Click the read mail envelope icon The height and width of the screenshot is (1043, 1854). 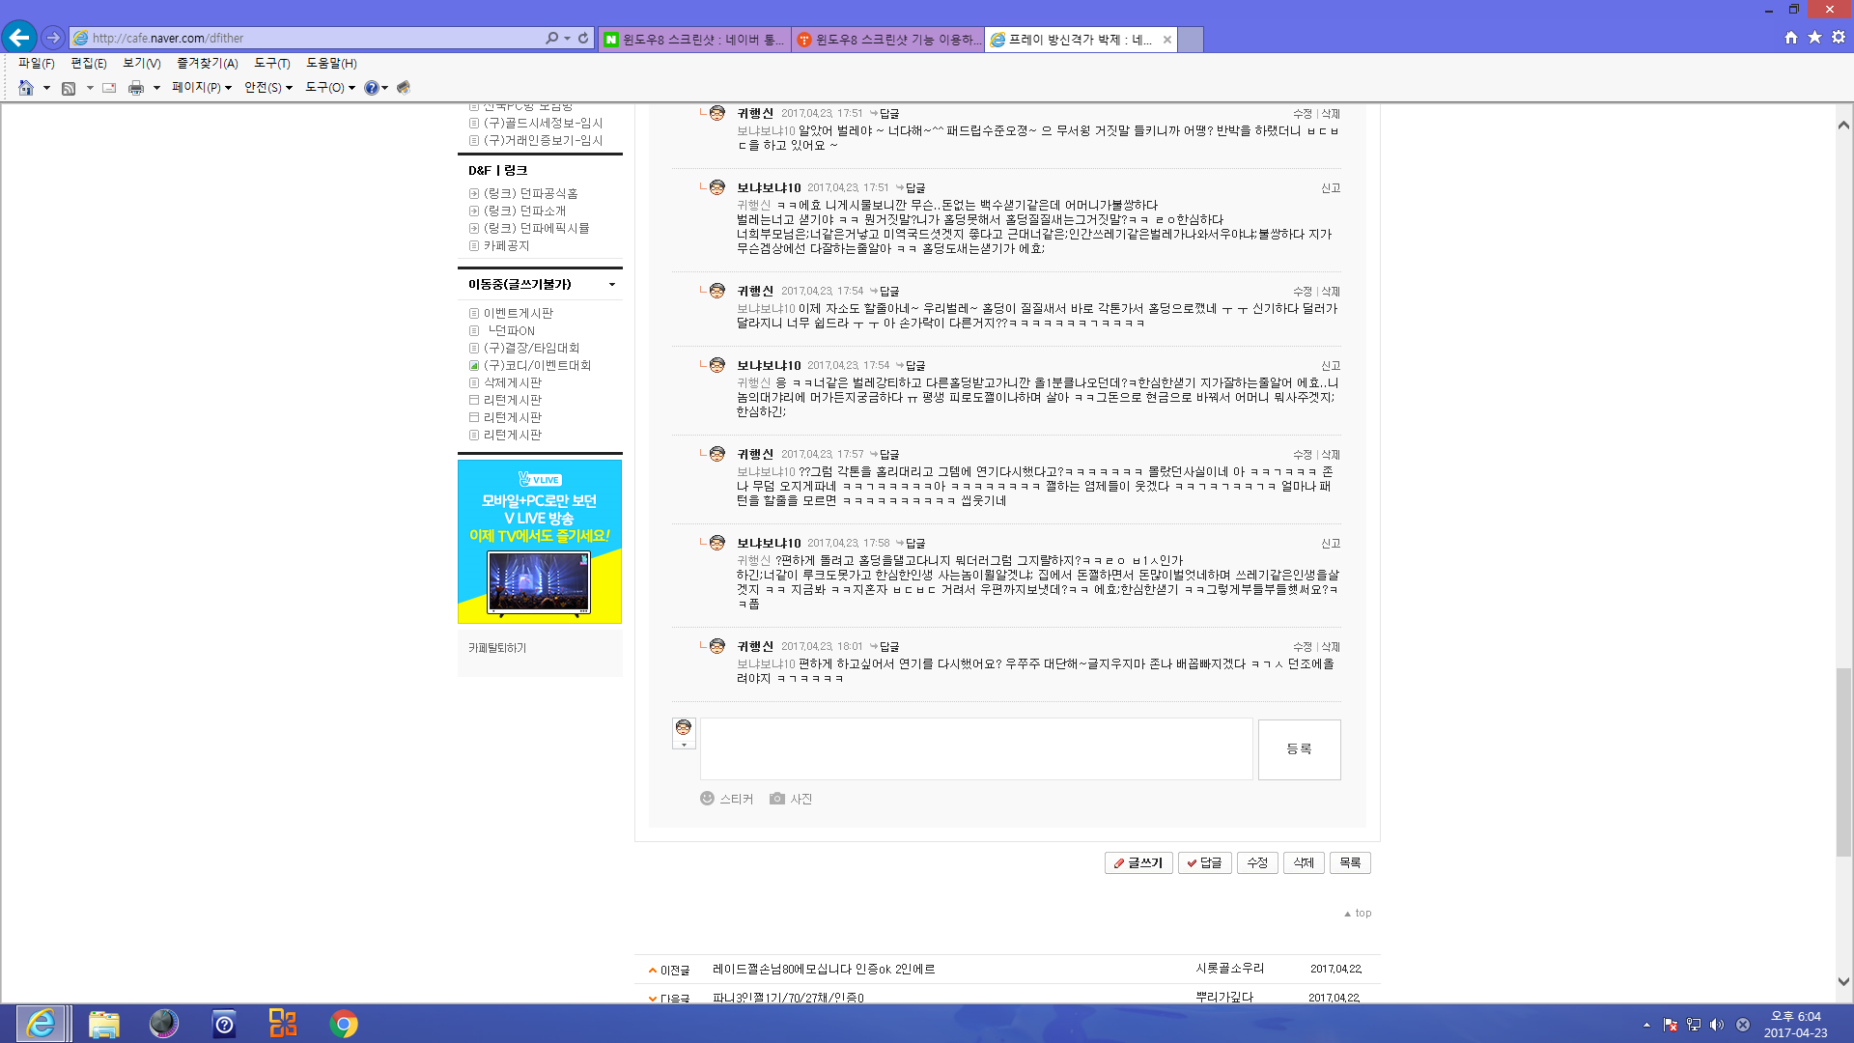coord(109,88)
